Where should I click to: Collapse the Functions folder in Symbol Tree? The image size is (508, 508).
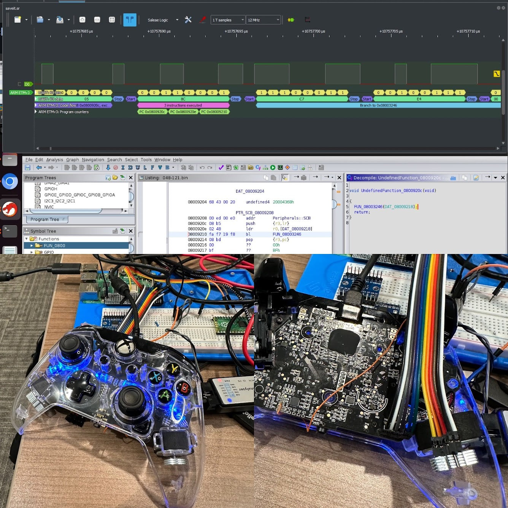[x=26, y=239]
